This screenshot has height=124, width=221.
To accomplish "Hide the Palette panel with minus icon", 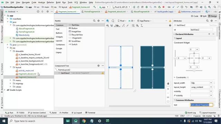I will tap(103, 21).
